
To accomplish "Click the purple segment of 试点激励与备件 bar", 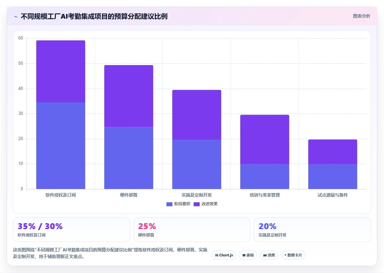I will tap(333, 152).
